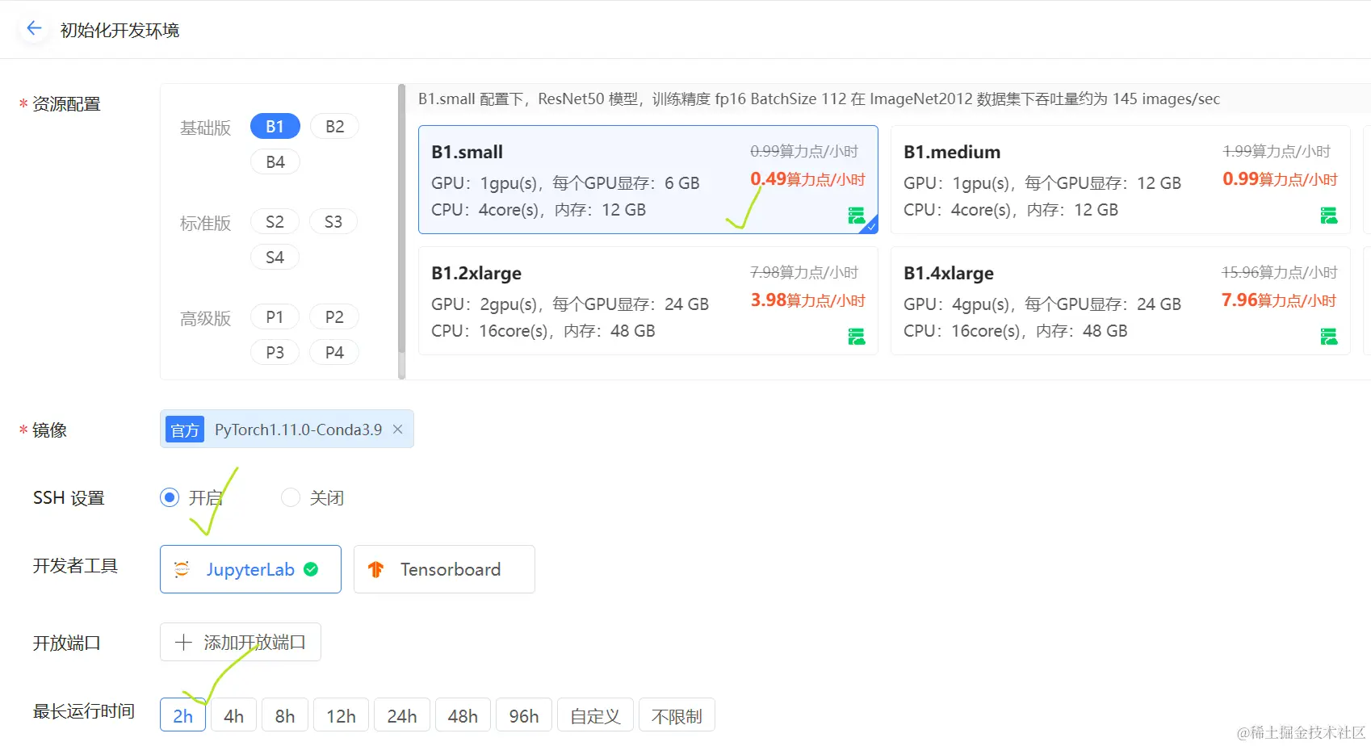Open the image selector field
Viewport: 1371px width, 746px height.
pos(287,429)
